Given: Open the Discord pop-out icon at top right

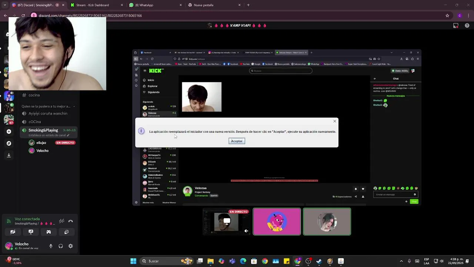Looking at the screenshot, I should point(456,26).
